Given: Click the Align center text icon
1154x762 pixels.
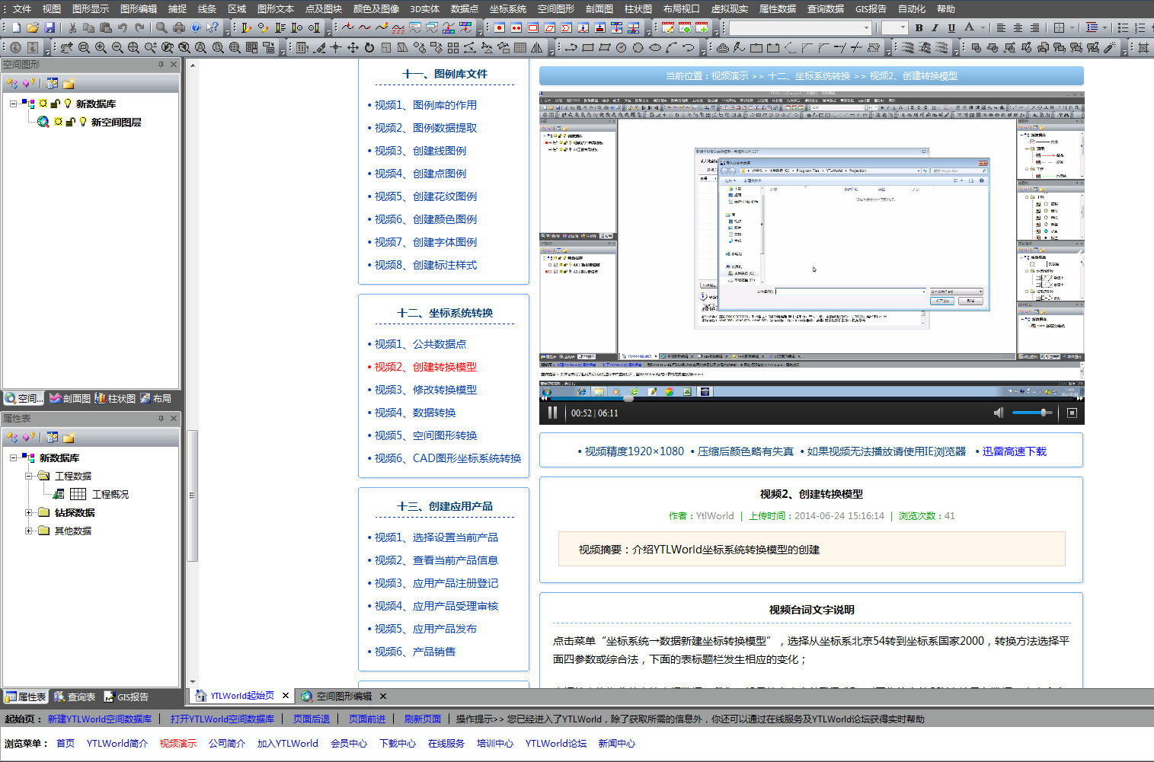Looking at the screenshot, I should 1018,27.
